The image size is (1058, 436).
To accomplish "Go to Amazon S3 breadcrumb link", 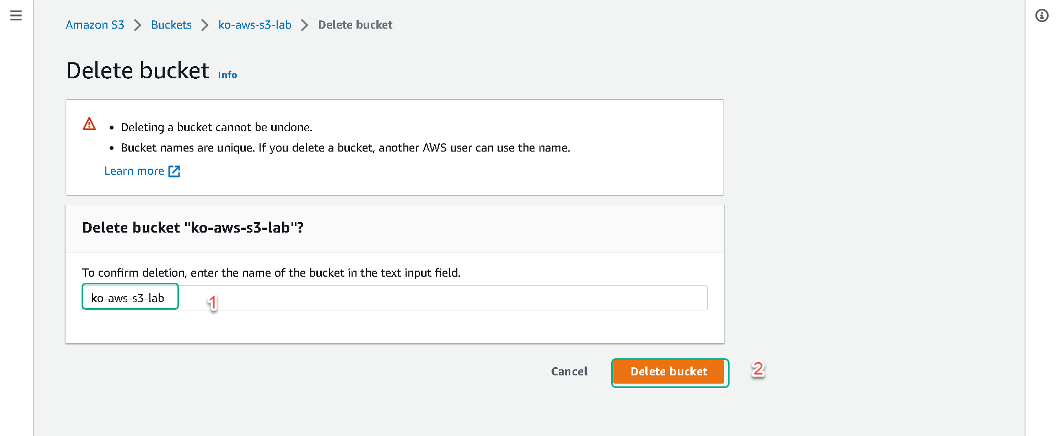I will pos(95,25).
